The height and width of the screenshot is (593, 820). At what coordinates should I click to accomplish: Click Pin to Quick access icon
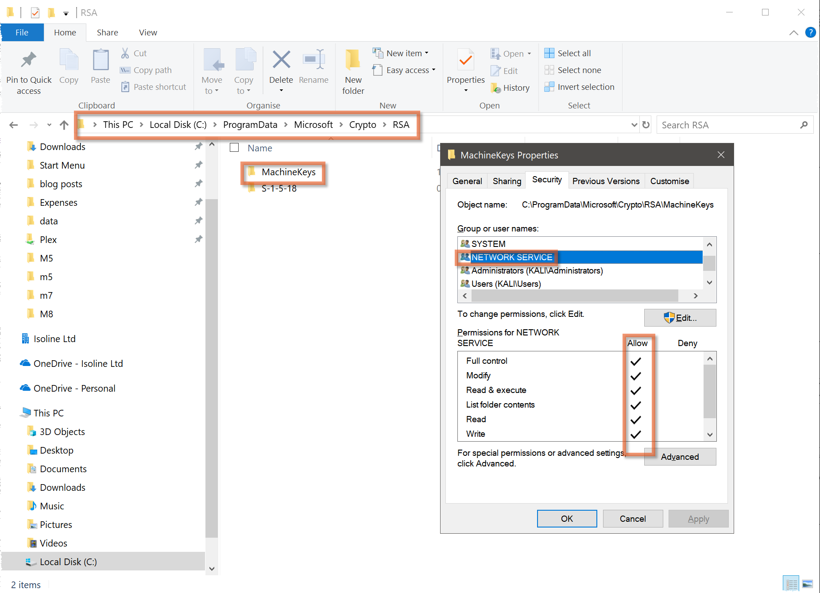(29, 61)
